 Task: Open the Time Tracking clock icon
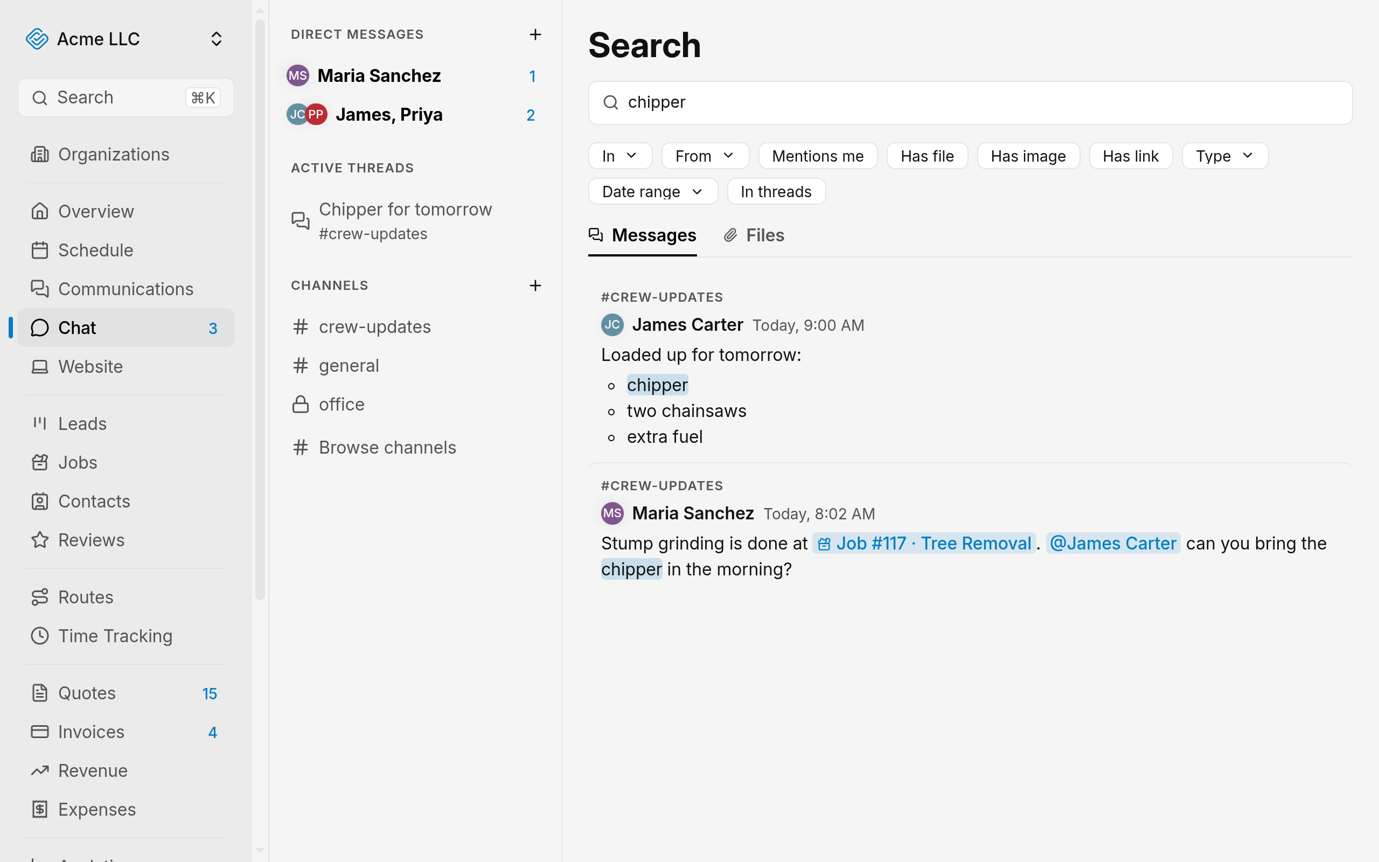coord(40,636)
